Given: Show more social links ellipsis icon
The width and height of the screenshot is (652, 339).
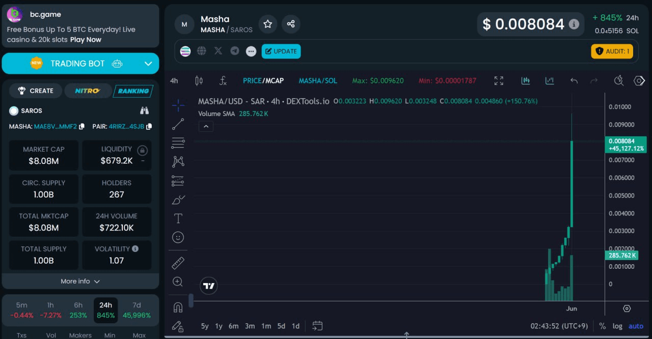Looking at the screenshot, I should point(251,51).
